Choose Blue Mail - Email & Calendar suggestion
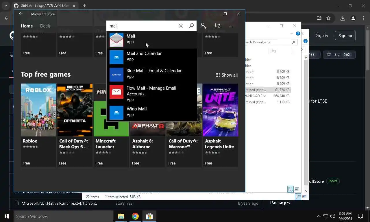The image size is (370, 222). click(152, 75)
